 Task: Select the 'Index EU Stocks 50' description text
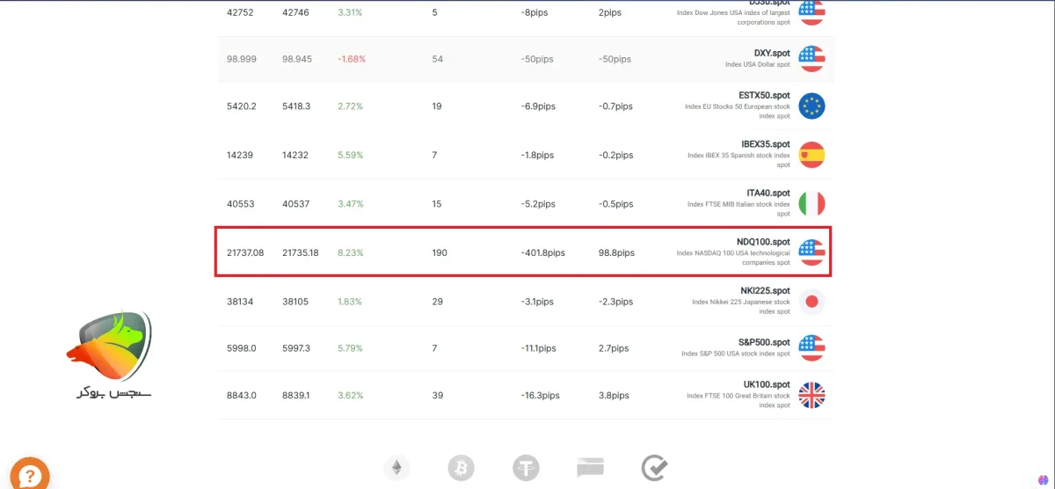coord(738,111)
